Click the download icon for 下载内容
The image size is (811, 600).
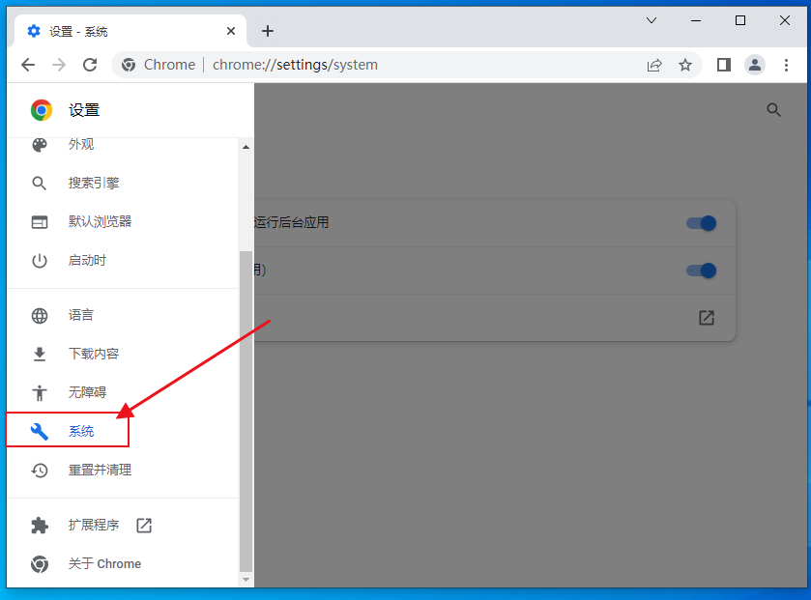click(x=40, y=354)
